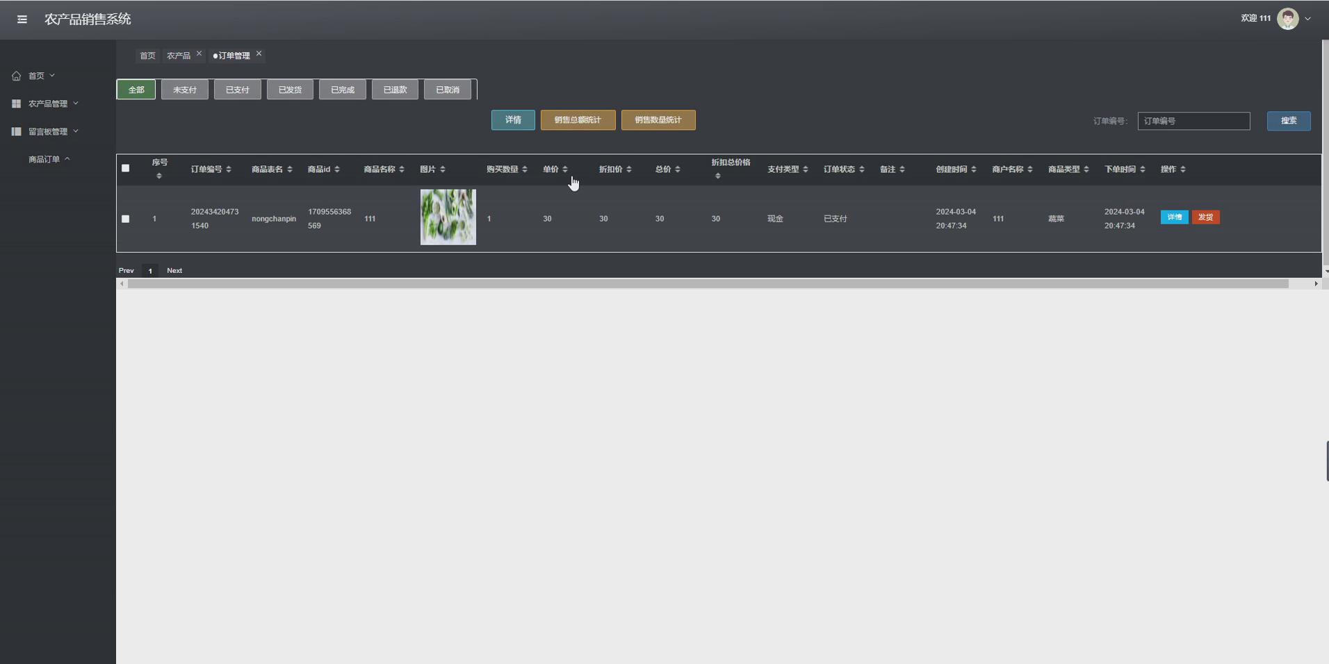Sort by 序号 column arrows
The image size is (1329, 664).
coord(159,176)
